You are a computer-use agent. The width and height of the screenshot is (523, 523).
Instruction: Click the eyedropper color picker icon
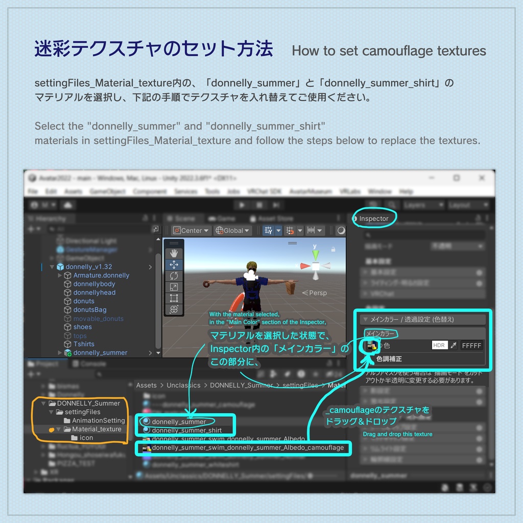pyautogui.click(x=454, y=345)
